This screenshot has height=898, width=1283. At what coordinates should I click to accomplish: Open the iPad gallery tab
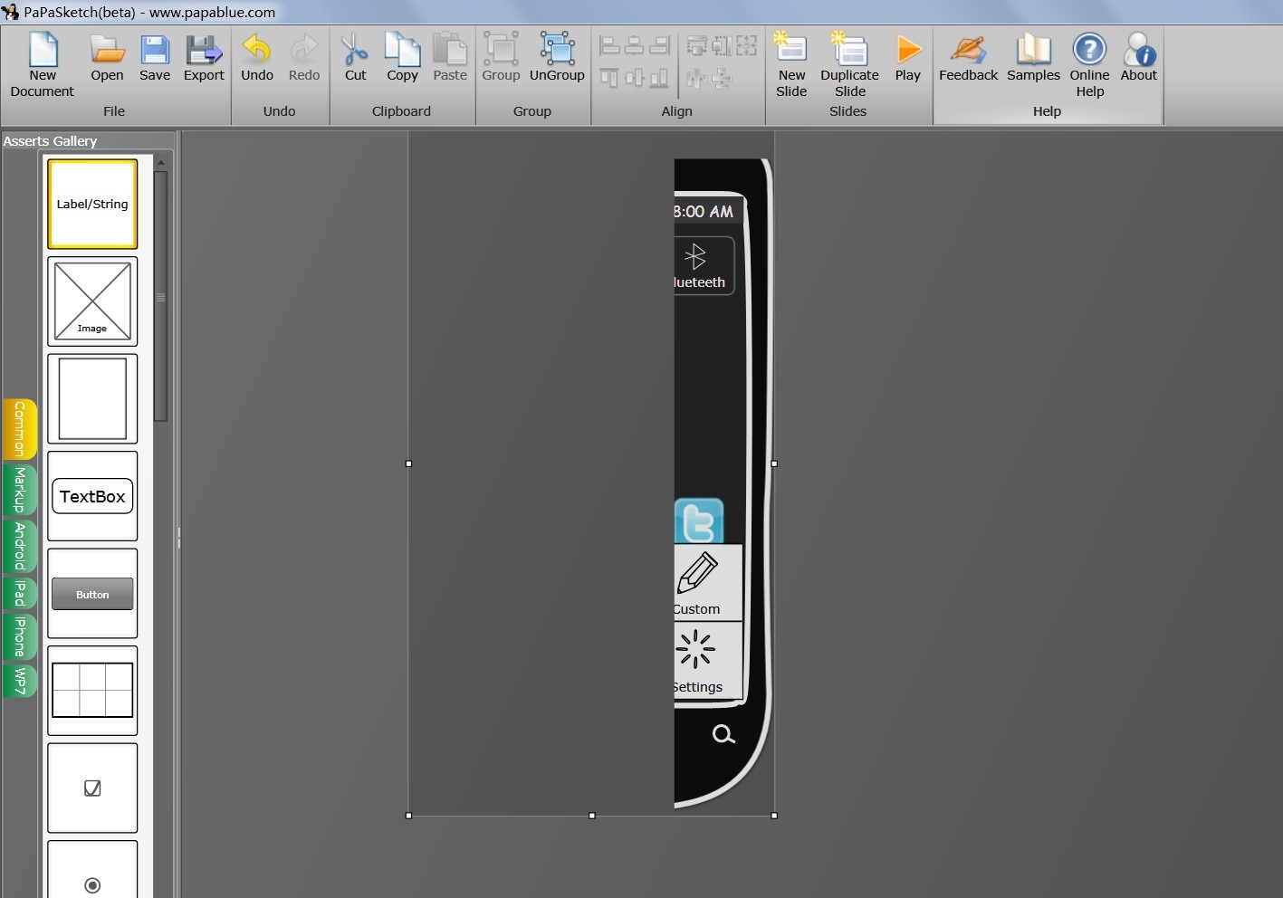20,594
